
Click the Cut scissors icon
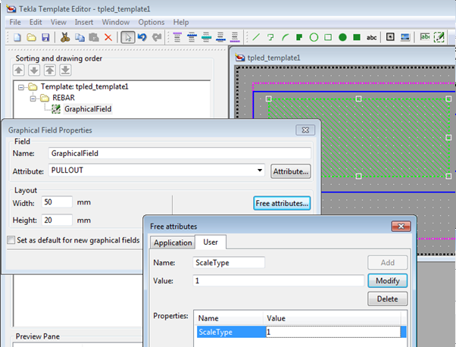coord(65,37)
